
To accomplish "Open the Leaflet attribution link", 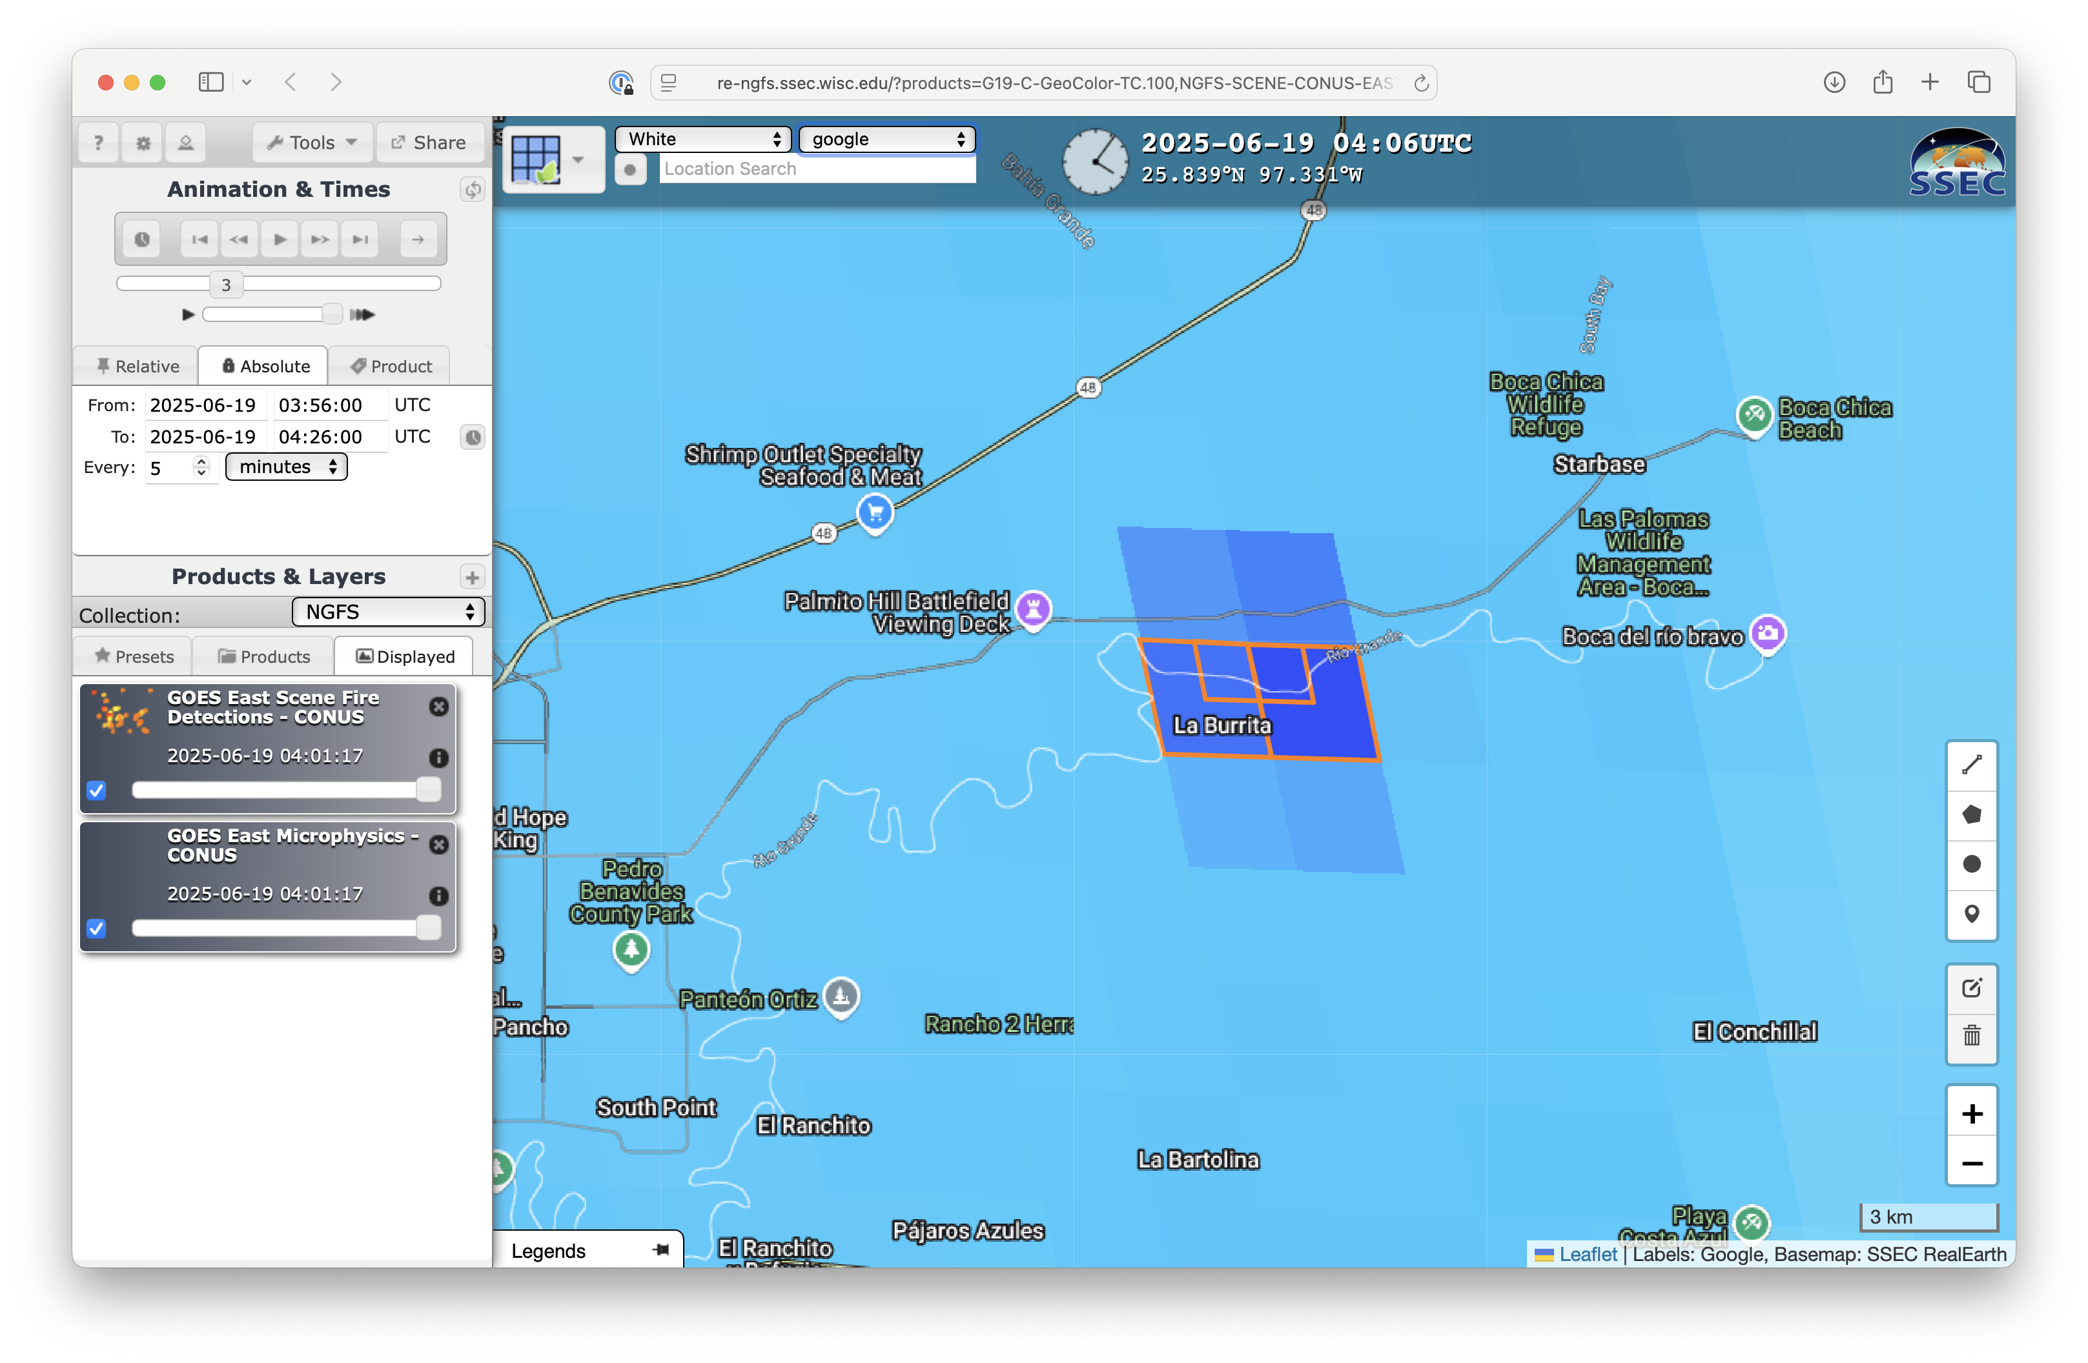I will coord(1587,1255).
